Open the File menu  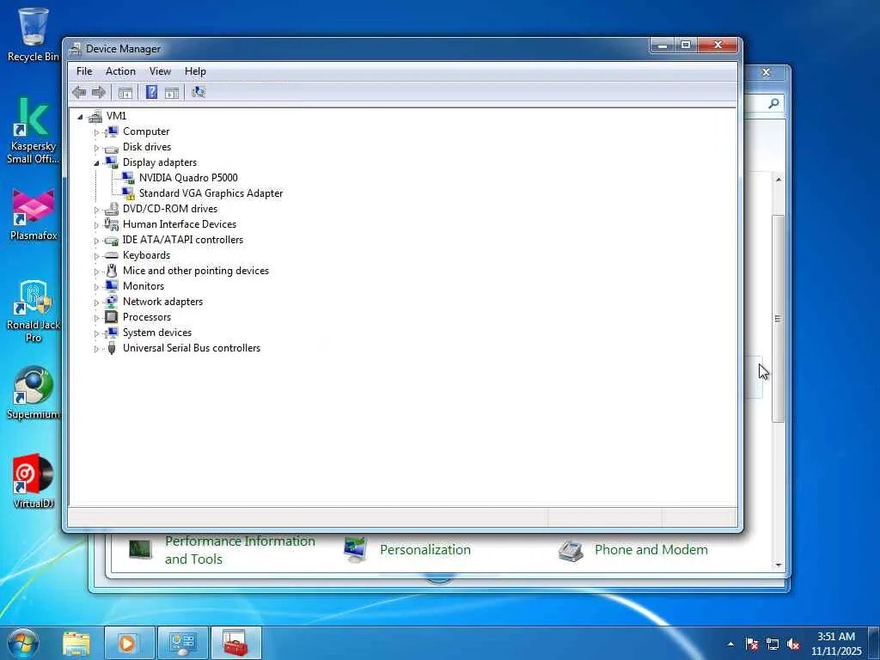point(84,71)
